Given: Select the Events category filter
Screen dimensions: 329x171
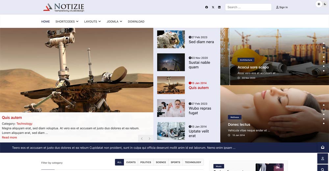Looking at the screenshot, I should tap(131, 162).
